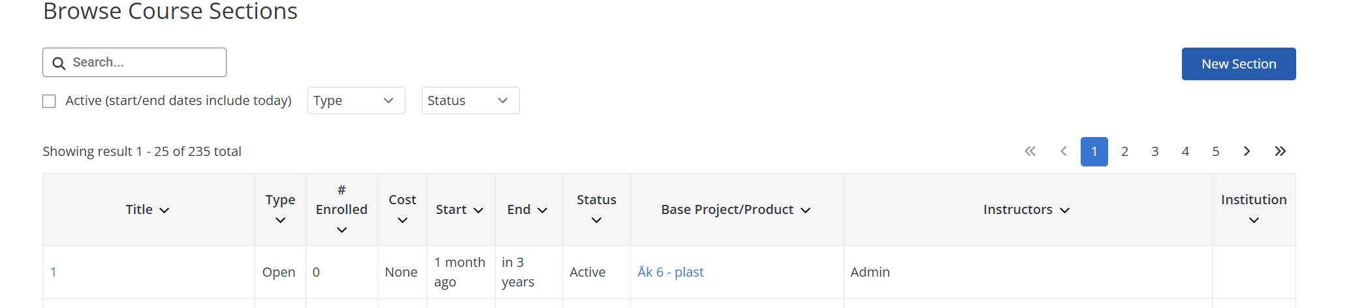Switch to results page 2
Image resolution: width=1368 pixels, height=308 pixels.
point(1124,151)
